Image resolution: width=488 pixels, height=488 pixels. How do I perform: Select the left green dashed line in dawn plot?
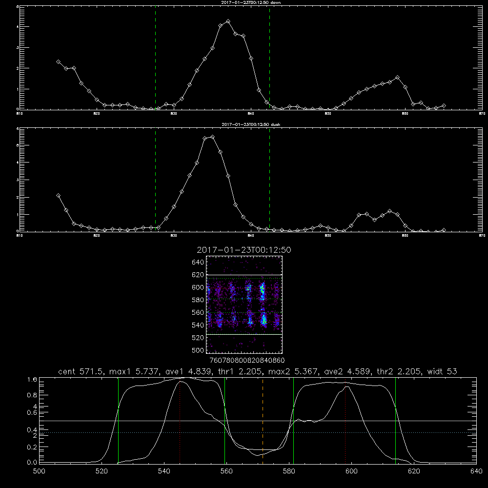[155, 58]
